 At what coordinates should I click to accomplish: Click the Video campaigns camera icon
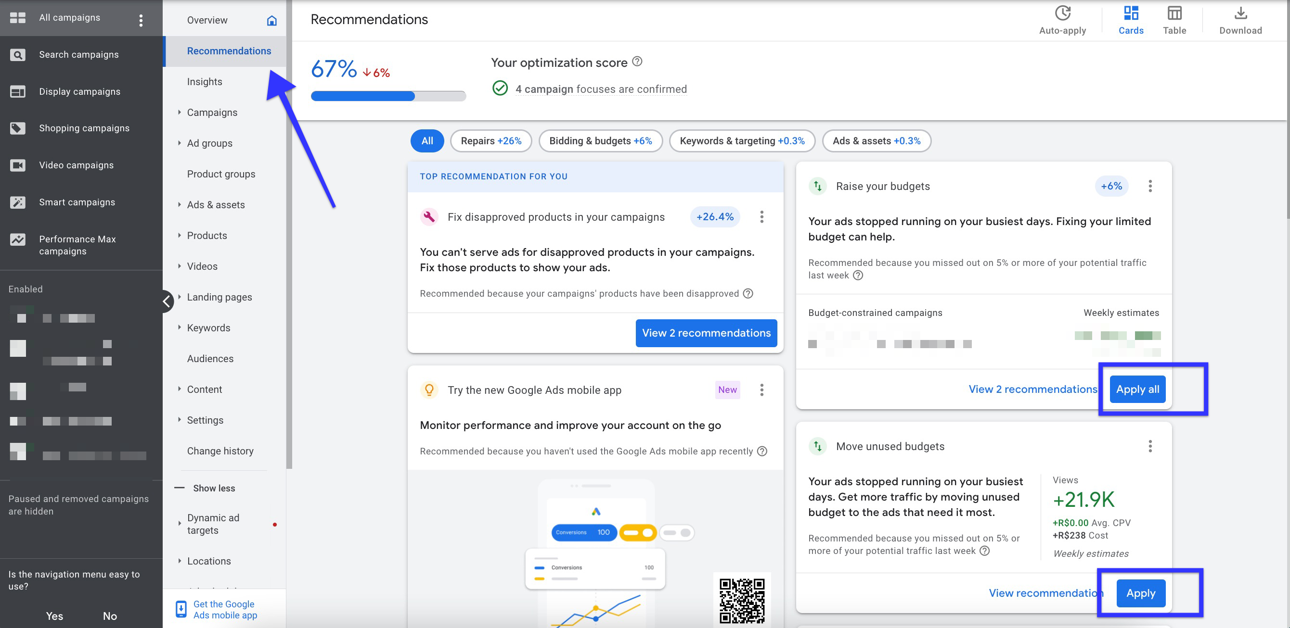pyautogui.click(x=17, y=165)
